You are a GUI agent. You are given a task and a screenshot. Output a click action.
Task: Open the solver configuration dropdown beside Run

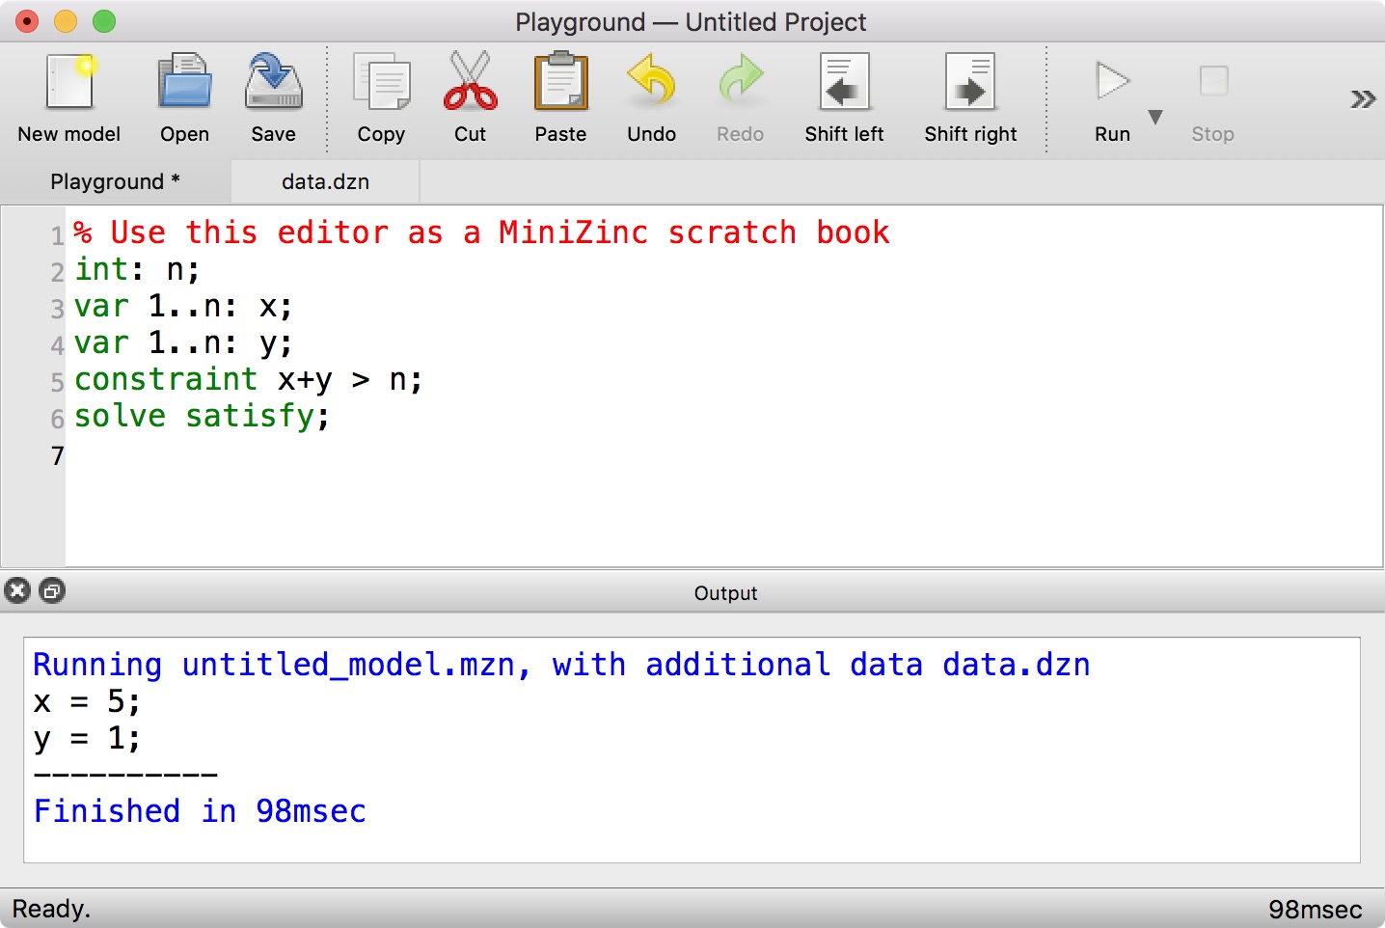click(x=1154, y=116)
